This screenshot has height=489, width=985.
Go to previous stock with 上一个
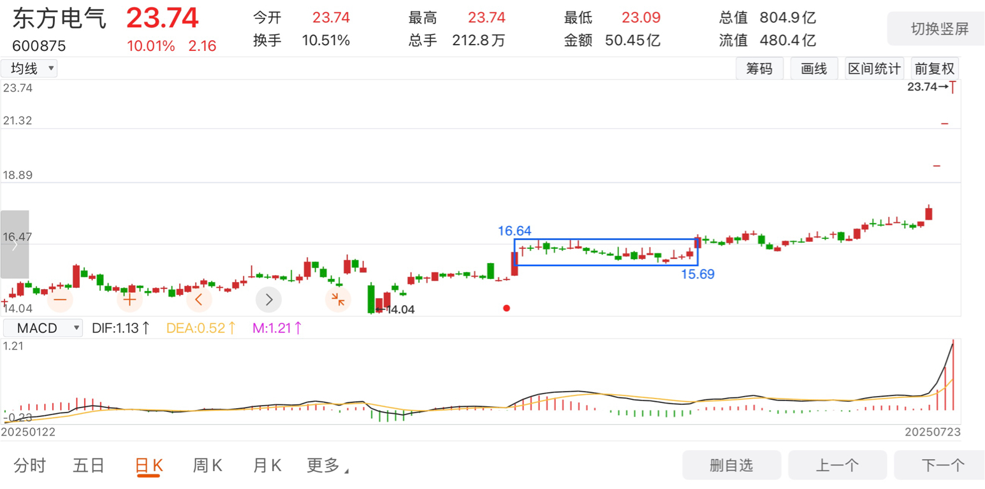[x=837, y=465]
